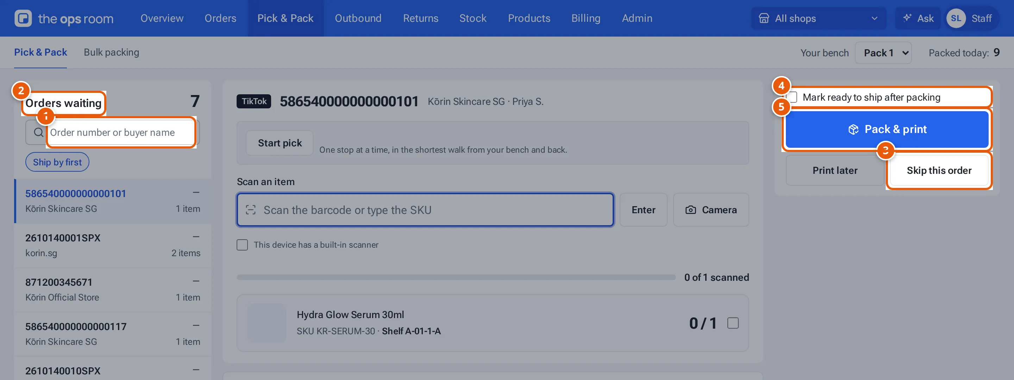Viewport: 1014px width, 380px height.
Task: Click the search magnifier icon
Action: [x=38, y=132]
